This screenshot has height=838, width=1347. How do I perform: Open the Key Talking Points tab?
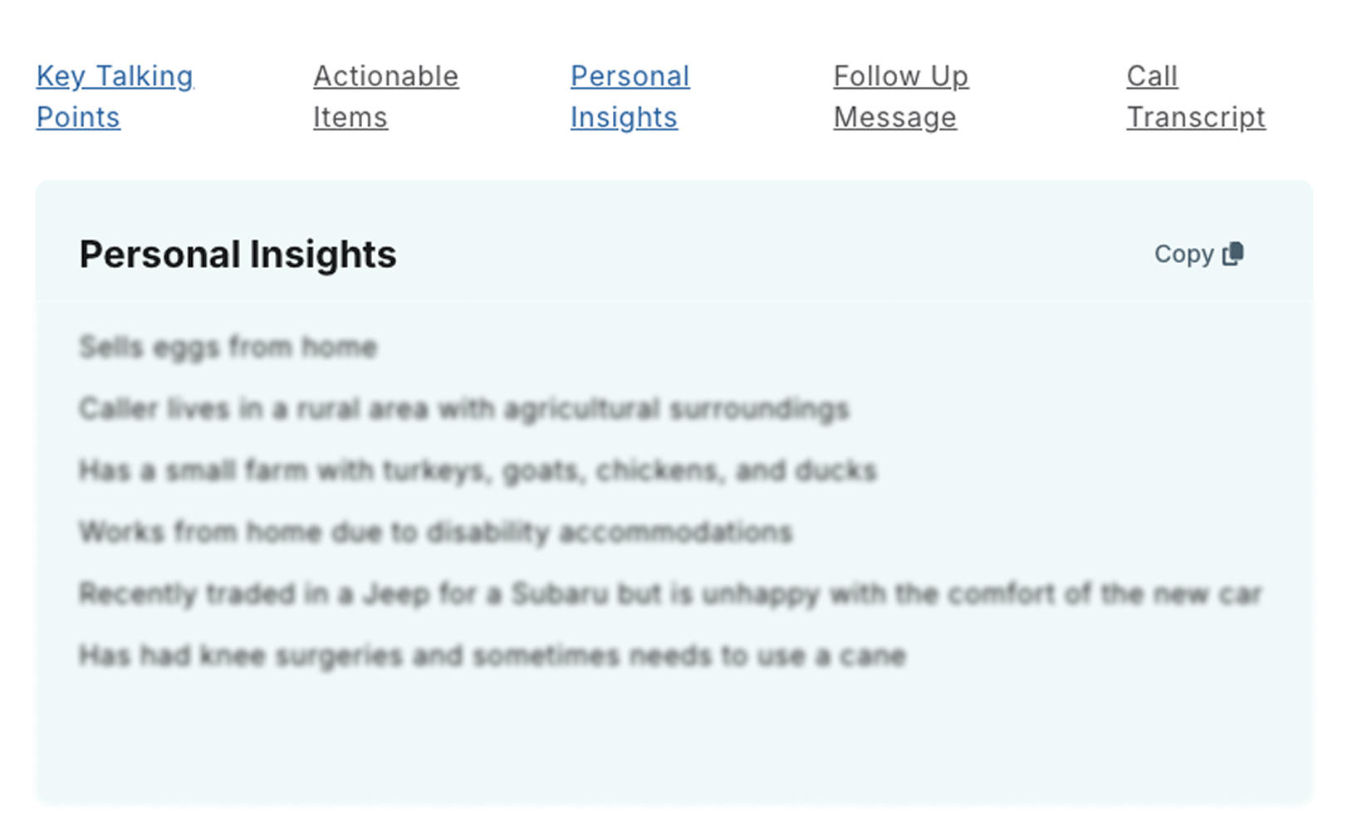coord(115,96)
